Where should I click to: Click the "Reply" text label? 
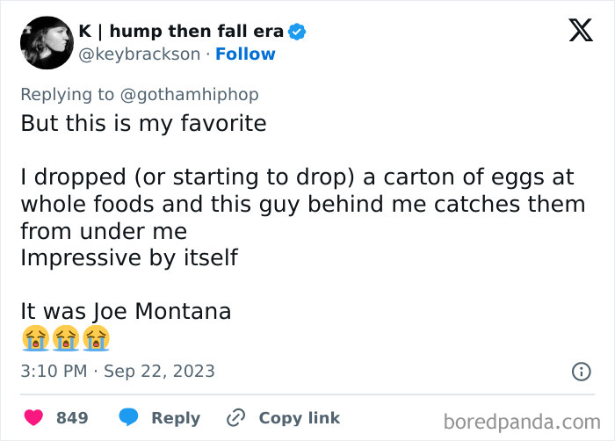[176, 418]
